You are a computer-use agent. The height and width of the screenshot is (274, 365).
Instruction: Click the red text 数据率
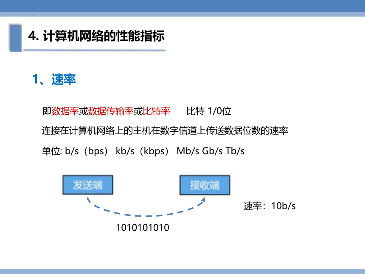tap(65, 111)
